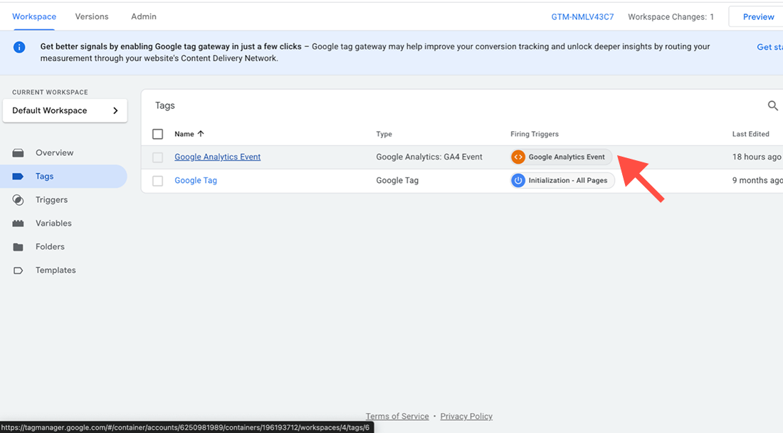Open Folders in the sidebar

50,246
